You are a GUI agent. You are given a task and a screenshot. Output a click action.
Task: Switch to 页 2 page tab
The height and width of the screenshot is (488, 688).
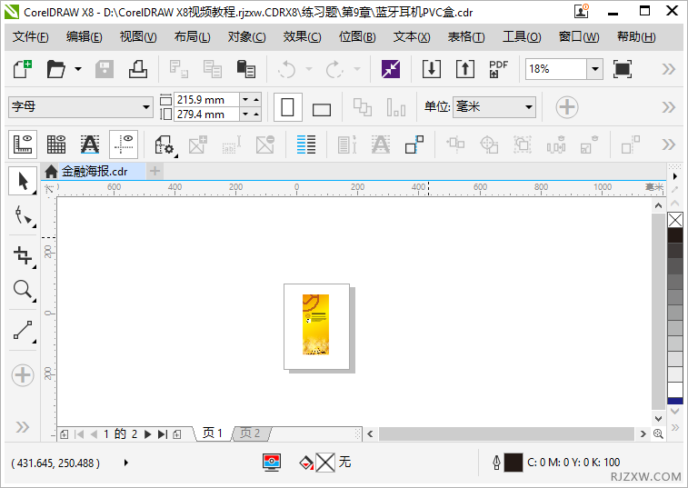250,433
